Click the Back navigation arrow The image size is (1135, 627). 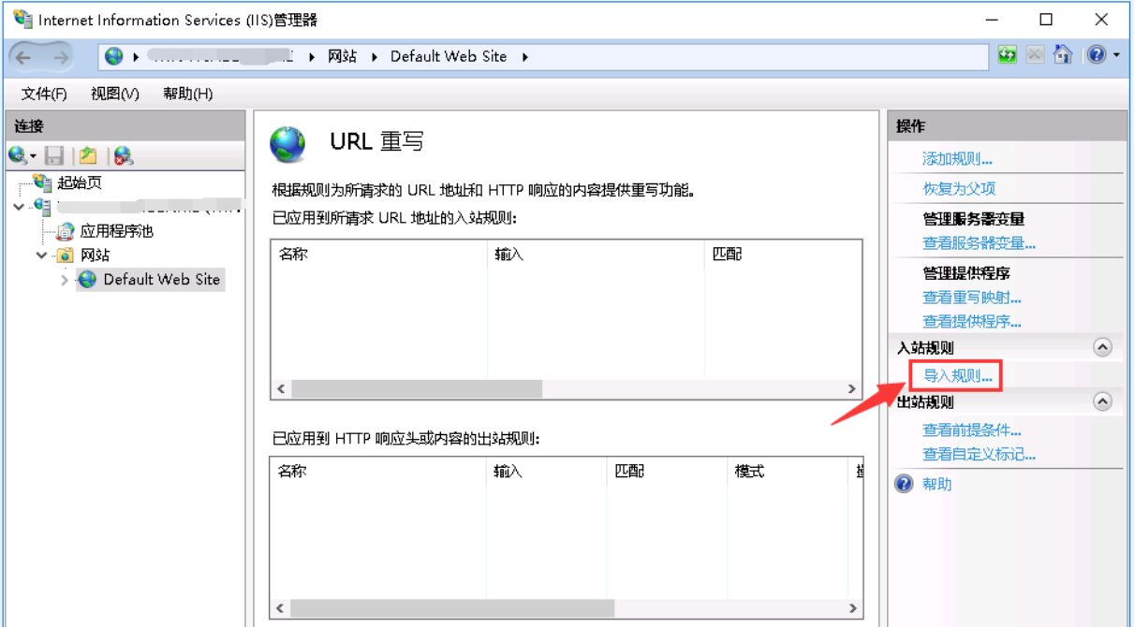pyautogui.click(x=23, y=57)
